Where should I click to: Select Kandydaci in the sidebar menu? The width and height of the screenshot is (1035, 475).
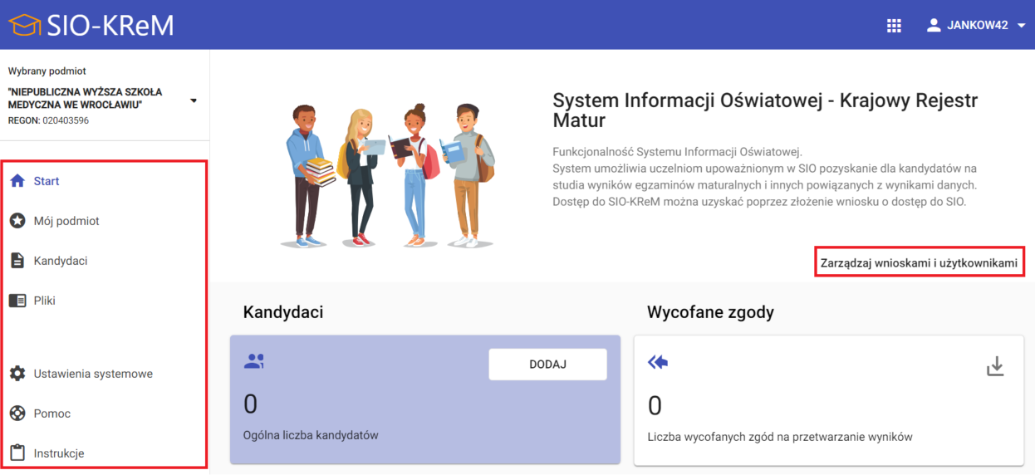coord(61,261)
